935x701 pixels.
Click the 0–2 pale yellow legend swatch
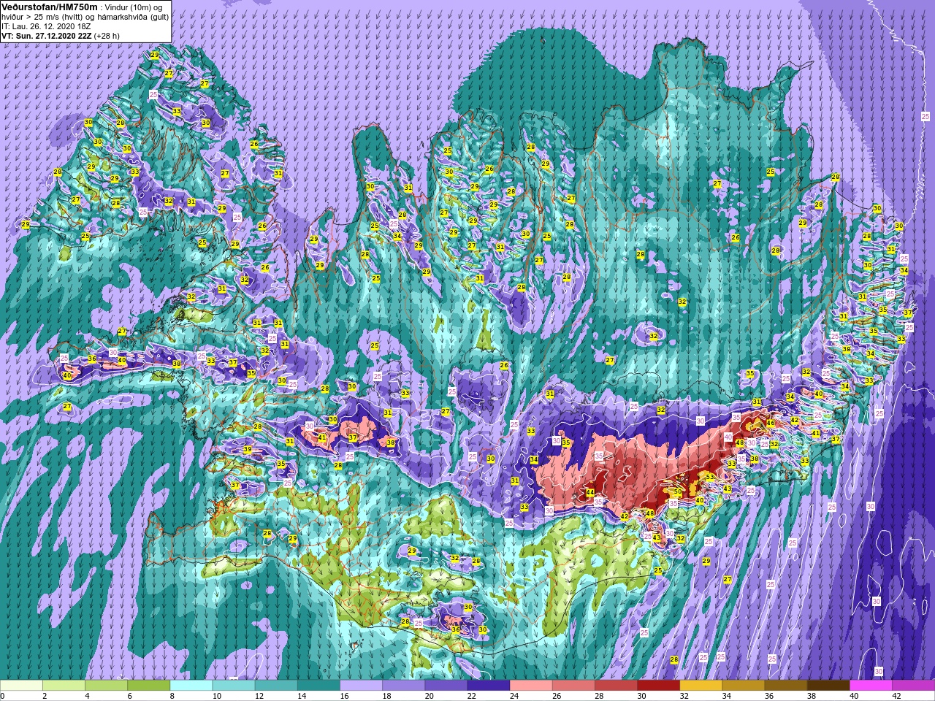click(x=21, y=686)
